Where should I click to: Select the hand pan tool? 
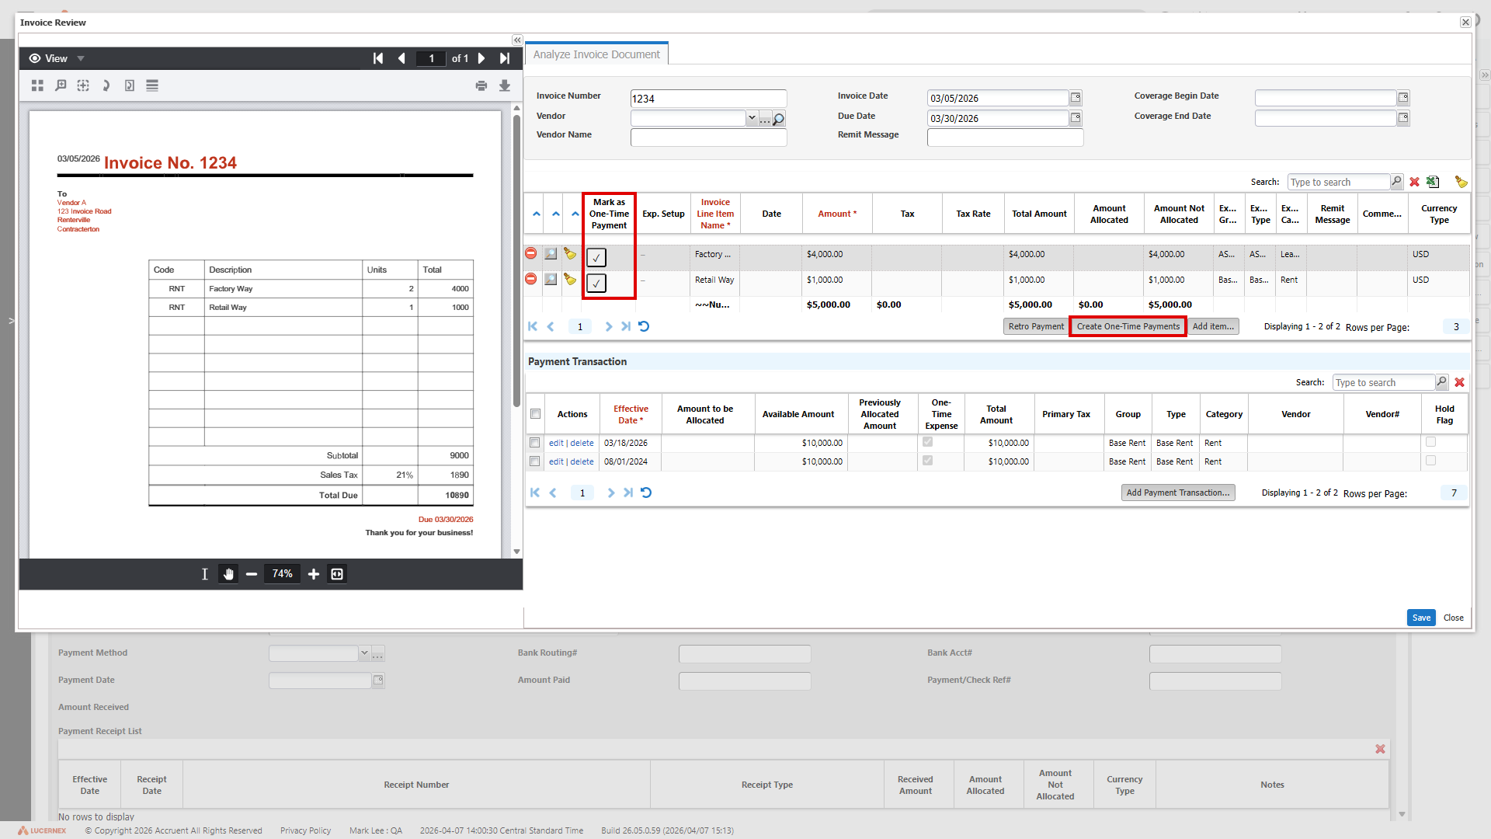tap(228, 574)
